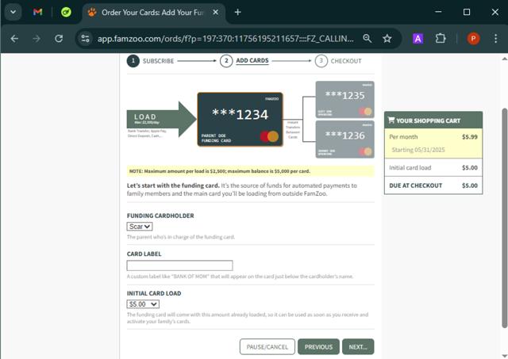Open the Funding Cardholder dropdown

pos(140,227)
